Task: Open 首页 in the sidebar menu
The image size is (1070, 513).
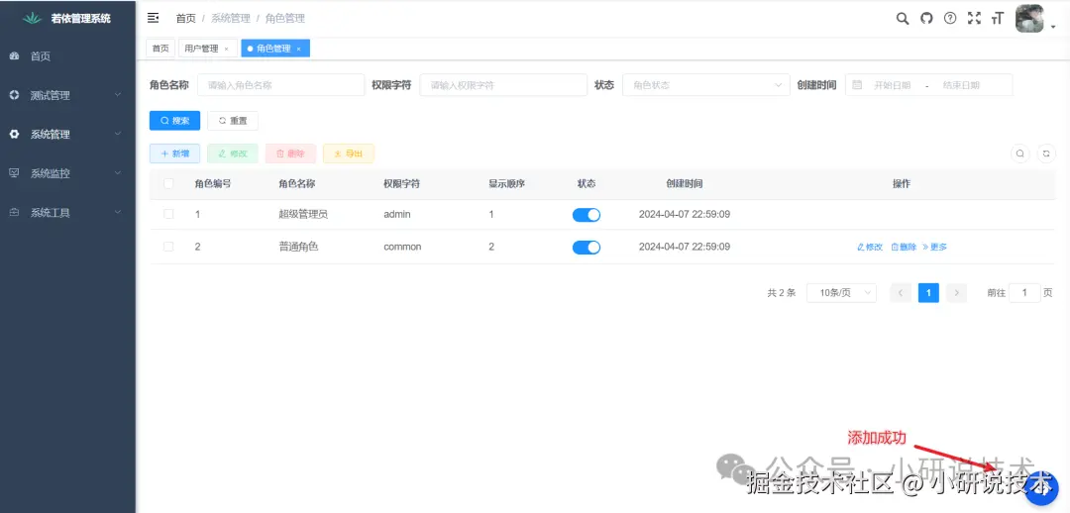Action: point(67,55)
